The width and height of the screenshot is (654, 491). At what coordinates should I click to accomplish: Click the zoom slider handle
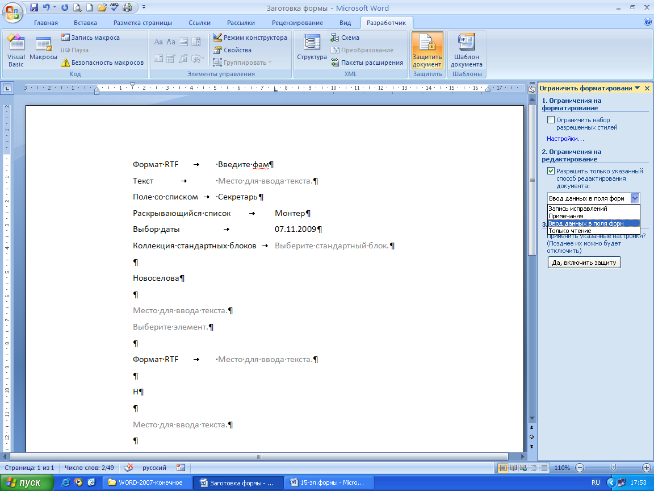click(x=613, y=467)
